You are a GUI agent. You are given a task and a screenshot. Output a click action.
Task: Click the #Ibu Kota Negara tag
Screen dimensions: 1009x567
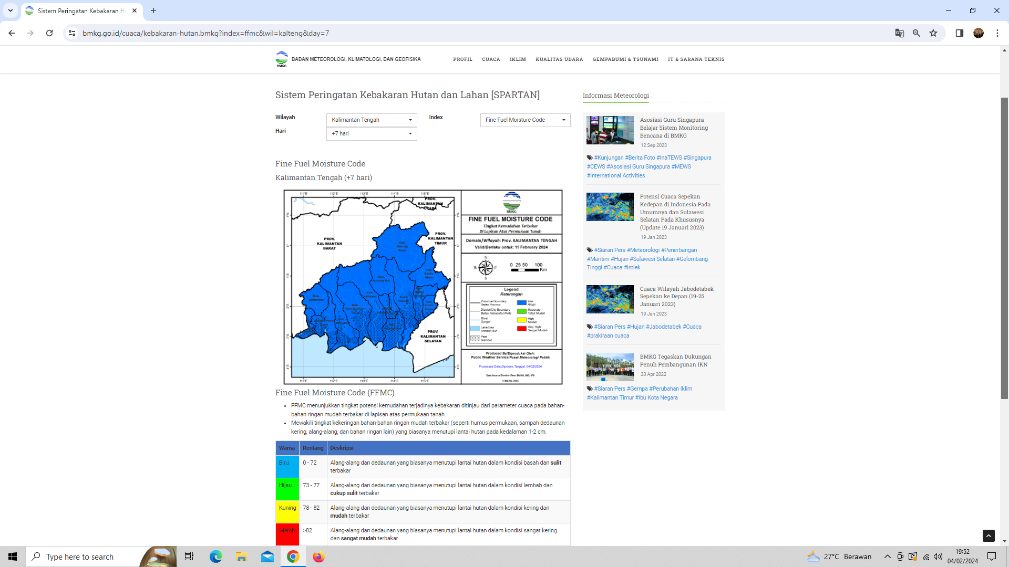point(656,397)
